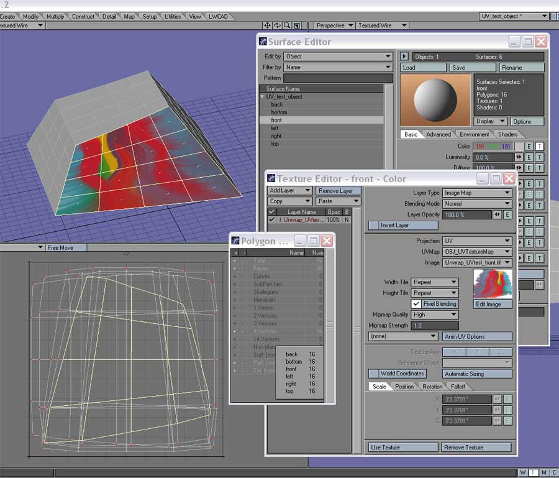The height and width of the screenshot is (478, 559).
Task: Click Scale X envelope E button
Action: [507, 399]
